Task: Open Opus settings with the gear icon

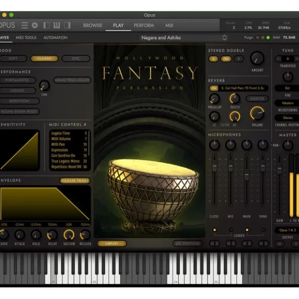Action: click(35, 25)
